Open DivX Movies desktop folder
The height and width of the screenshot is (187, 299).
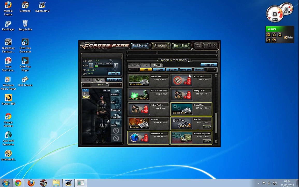click(25, 81)
